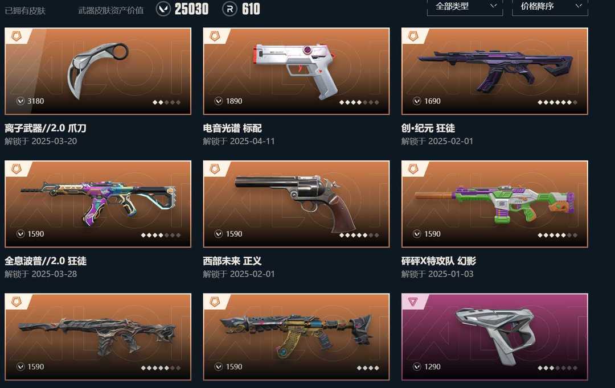615x388 pixels.
Task: Click the VP icon next to 1690 price
Action: [417, 101]
